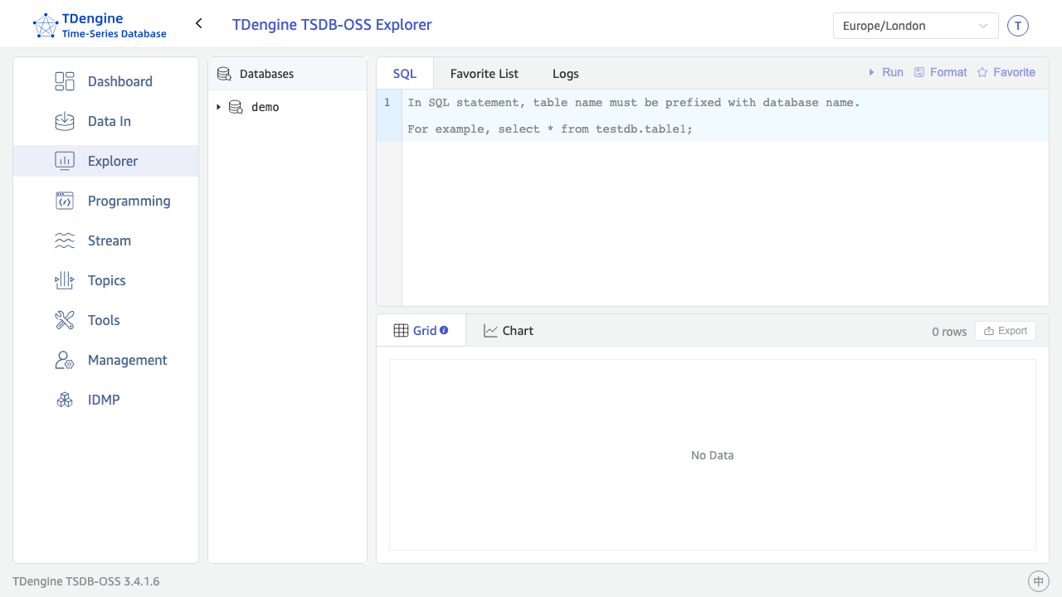Switch to the SQL tab
1062x597 pixels.
405,73
